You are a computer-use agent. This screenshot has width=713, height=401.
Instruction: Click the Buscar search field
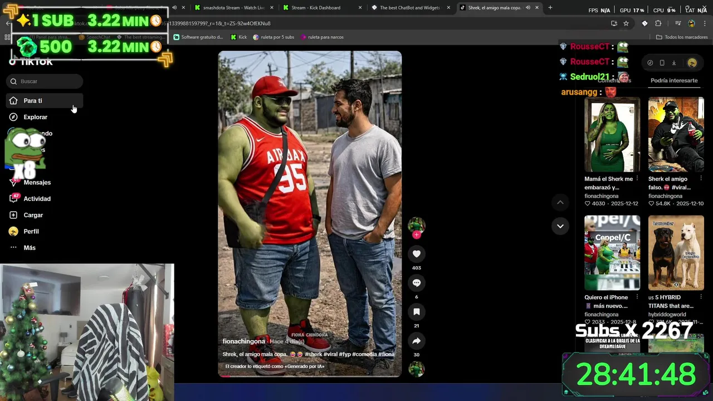(45, 81)
